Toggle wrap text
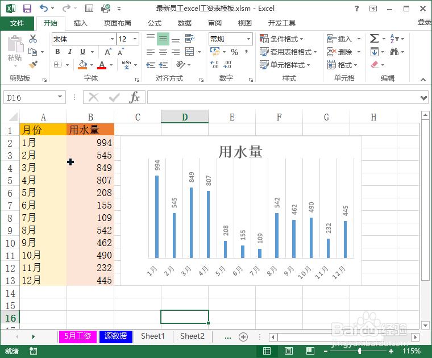The height and width of the screenshot is (358, 432). 189,39
